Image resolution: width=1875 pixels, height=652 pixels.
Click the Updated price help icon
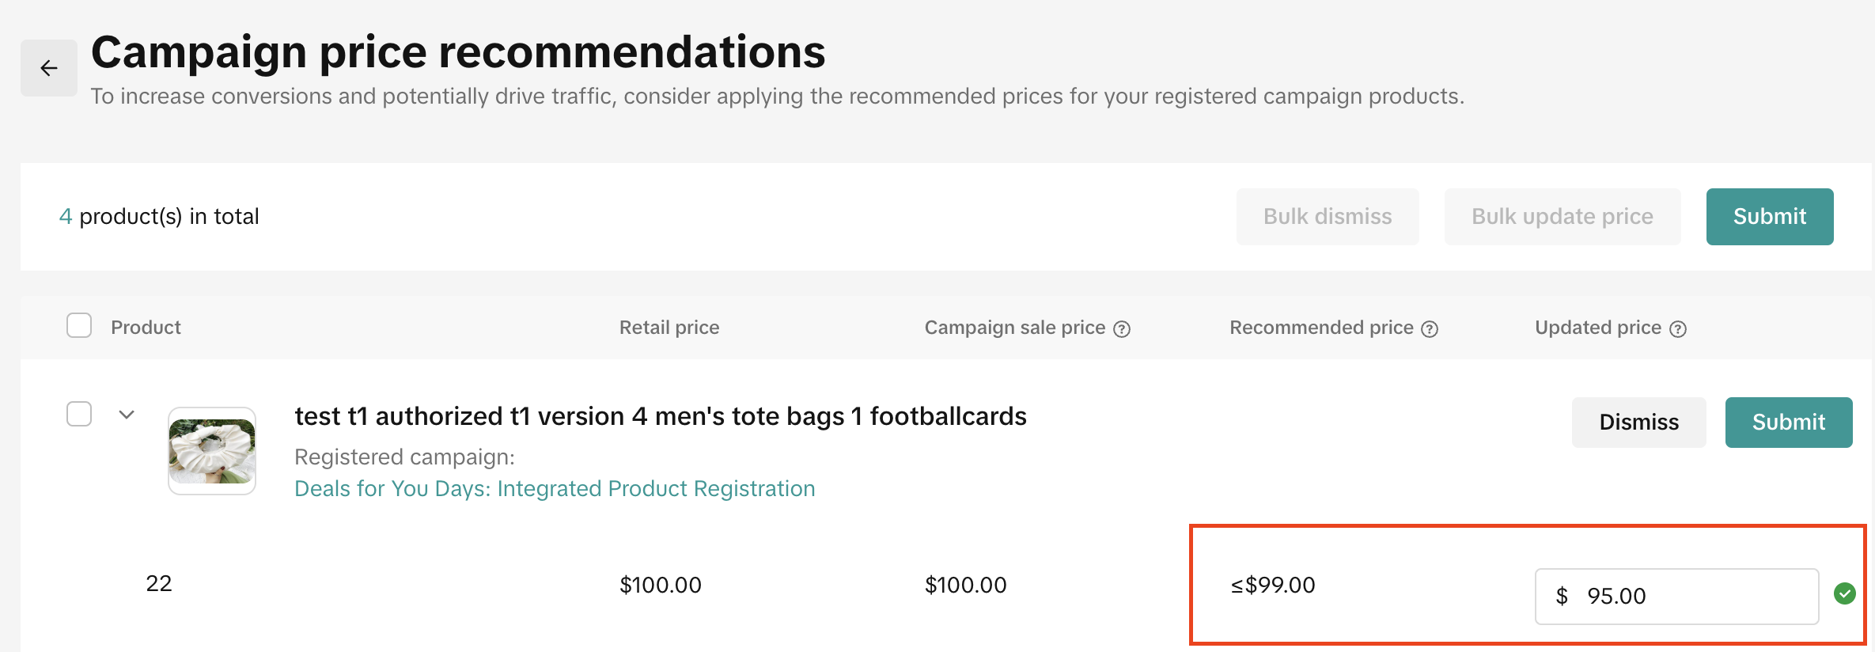[1678, 329]
